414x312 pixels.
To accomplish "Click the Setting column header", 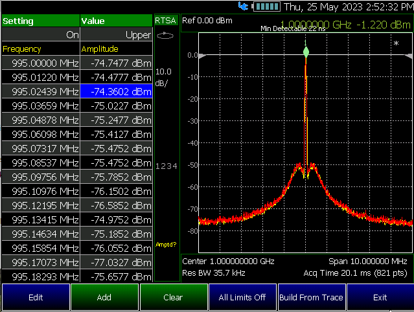I will point(41,21).
